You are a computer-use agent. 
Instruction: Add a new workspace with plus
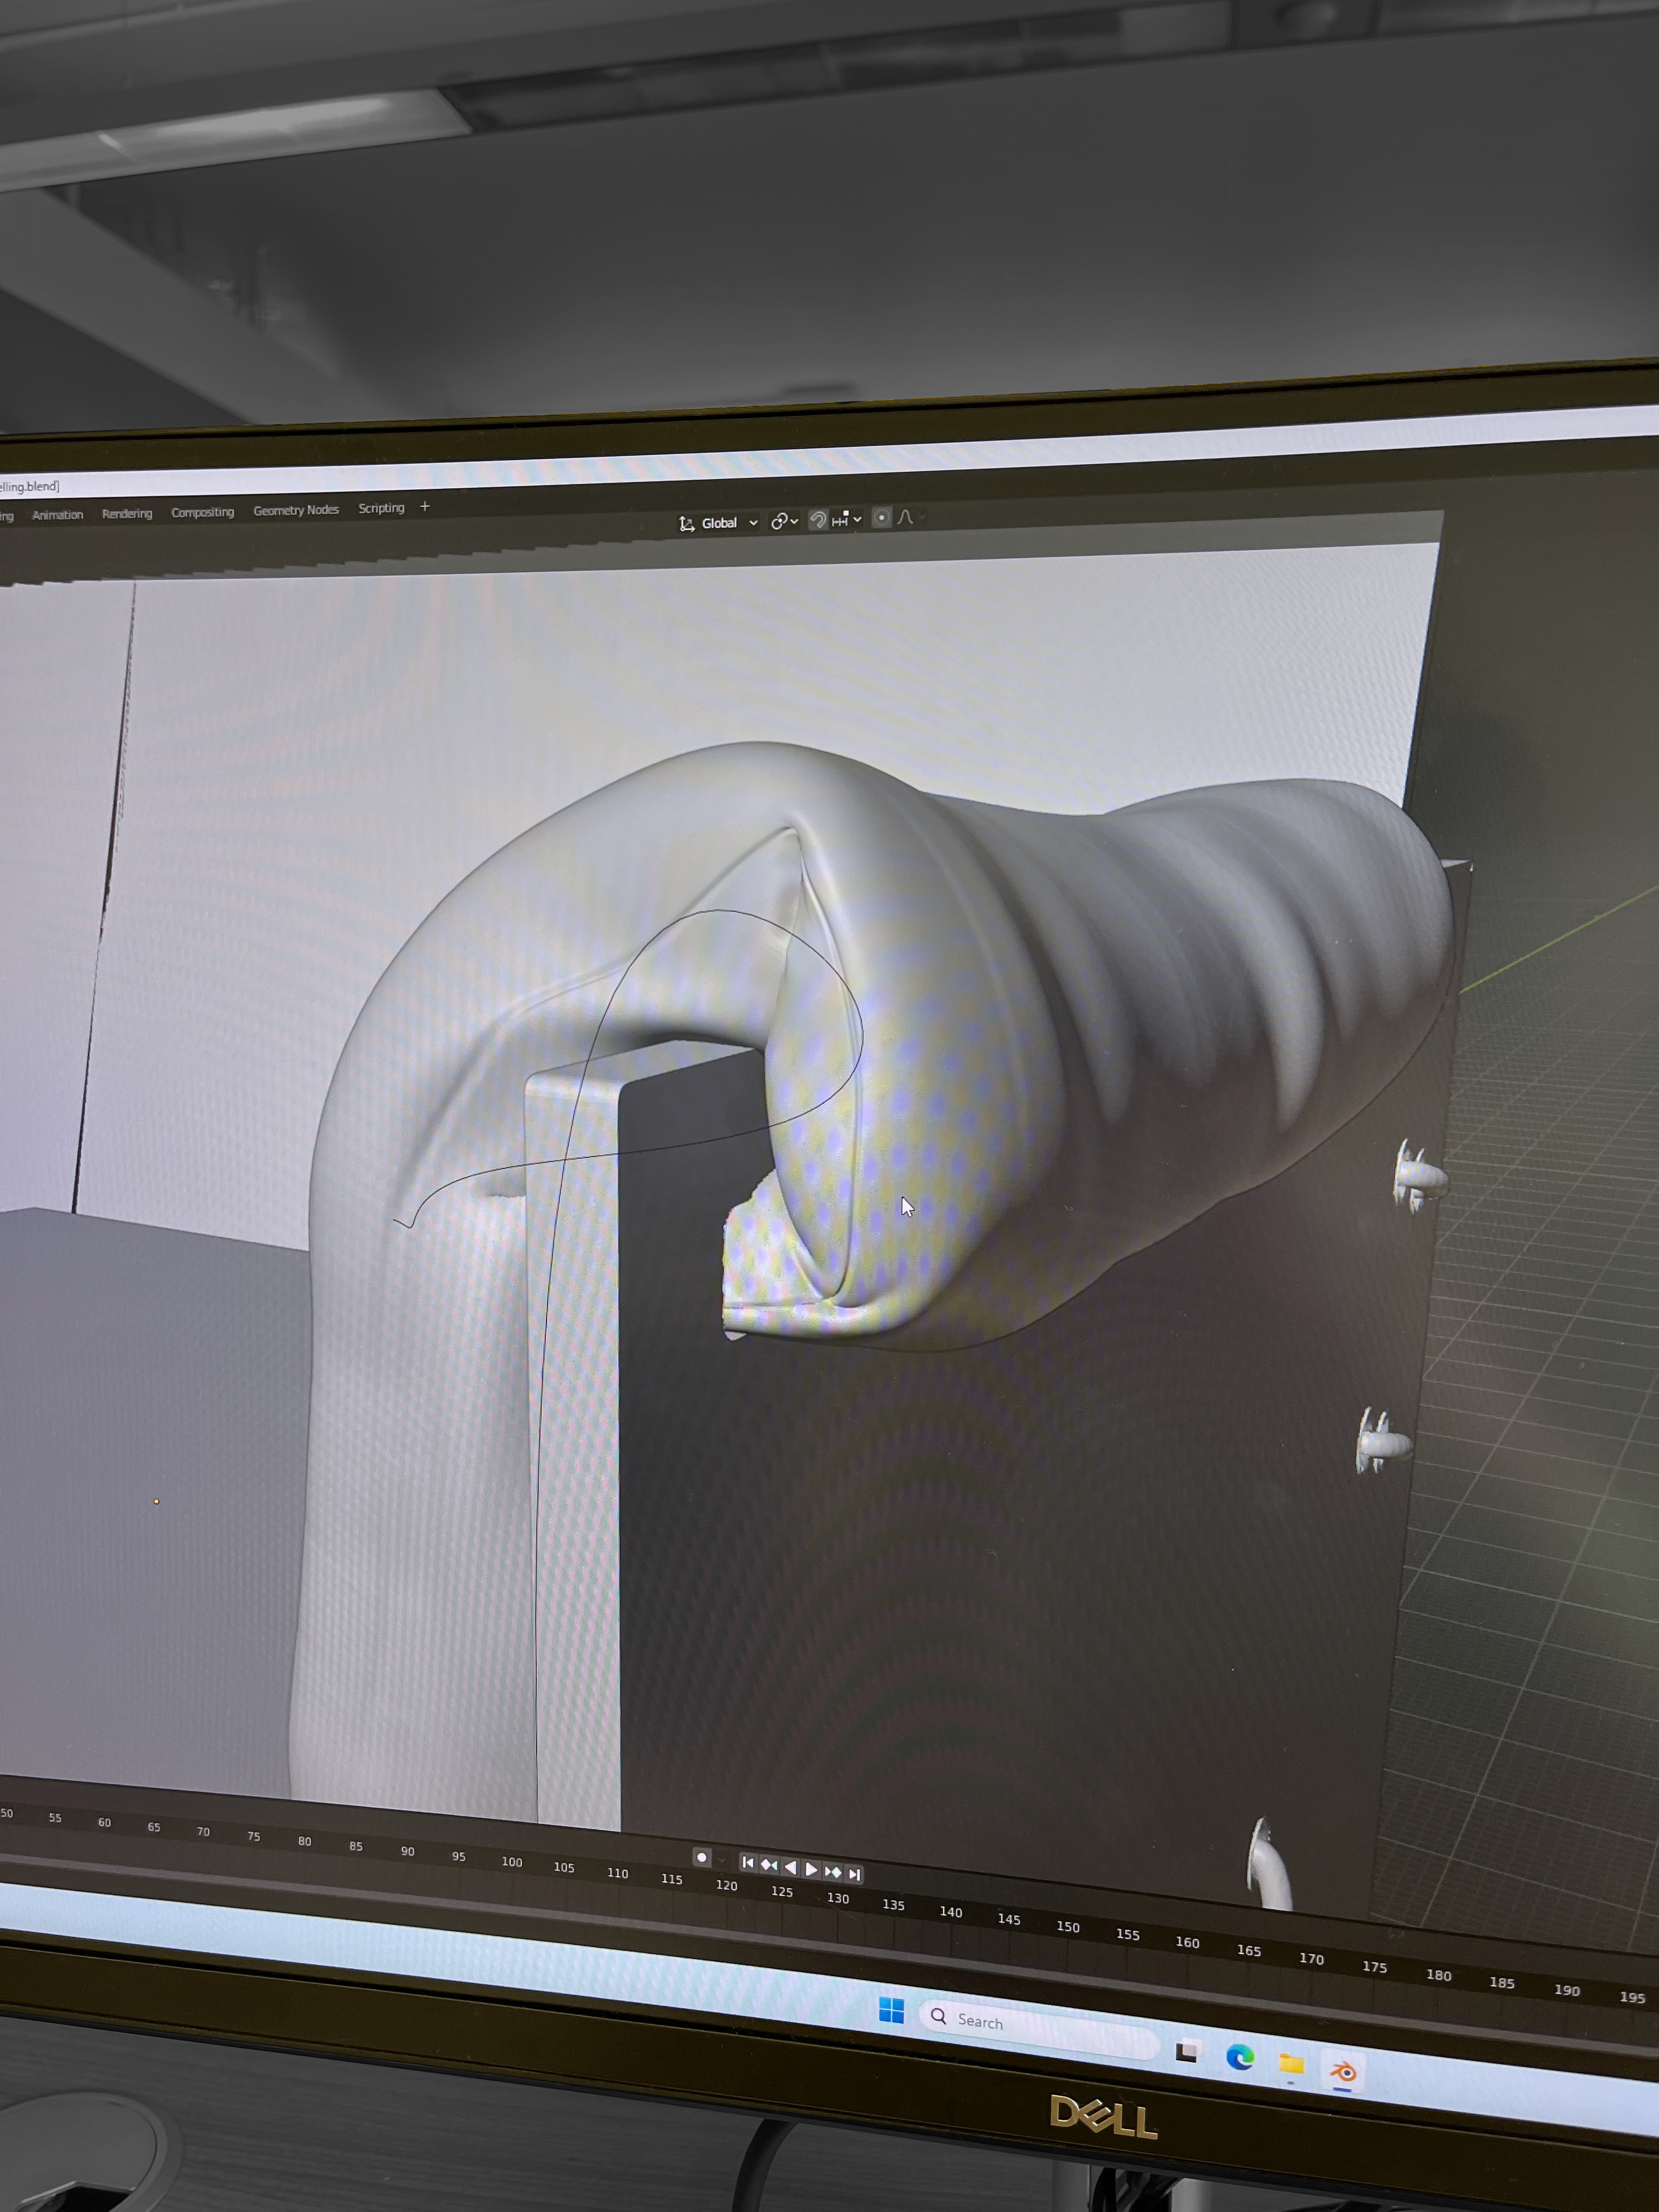425,507
